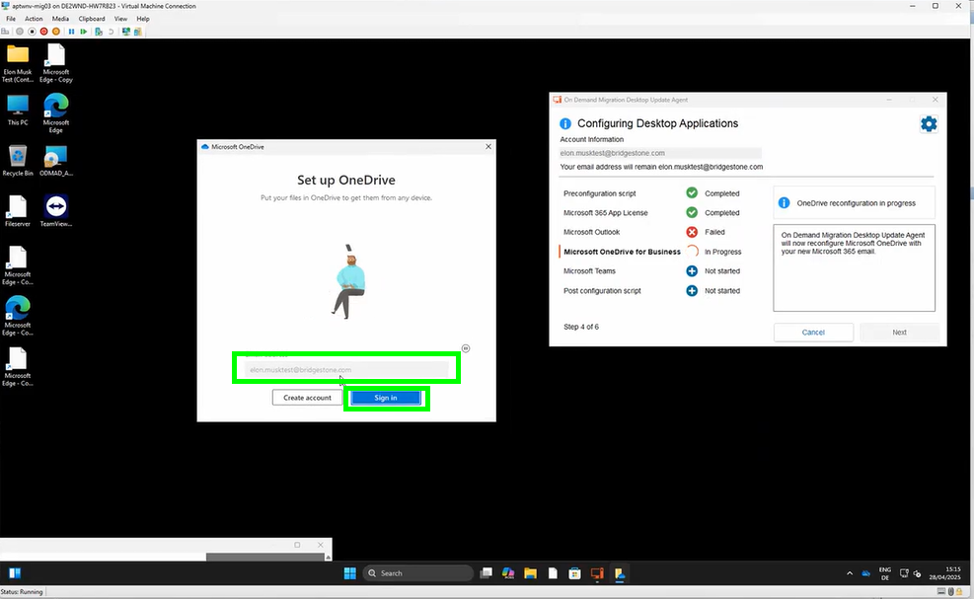Image resolution: width=974 pixels, height=599 pixels.
Task: Open the taskbar clock showing 15:15
Action: pyautogui.click(x=944, y=573)
